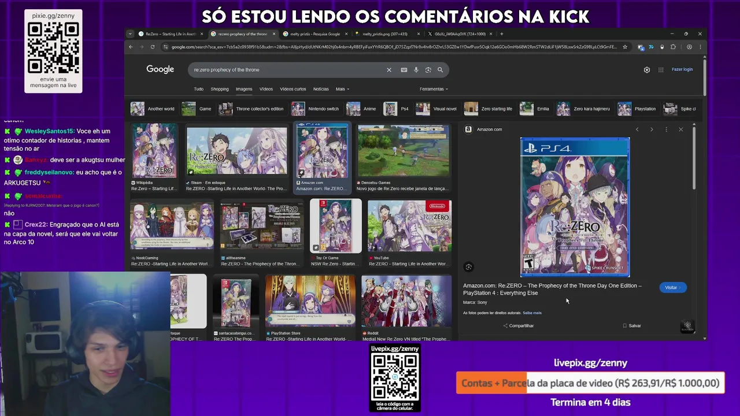Clear the Google search box text
This screenshot has width=740, height=416.
[x=389, y=70]
